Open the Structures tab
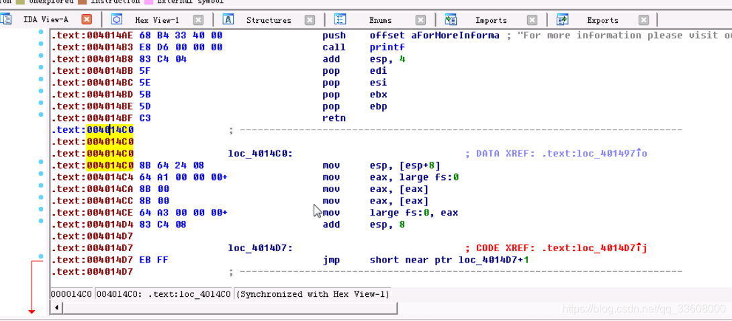The image size is (732, 321). tap(269, 20)
